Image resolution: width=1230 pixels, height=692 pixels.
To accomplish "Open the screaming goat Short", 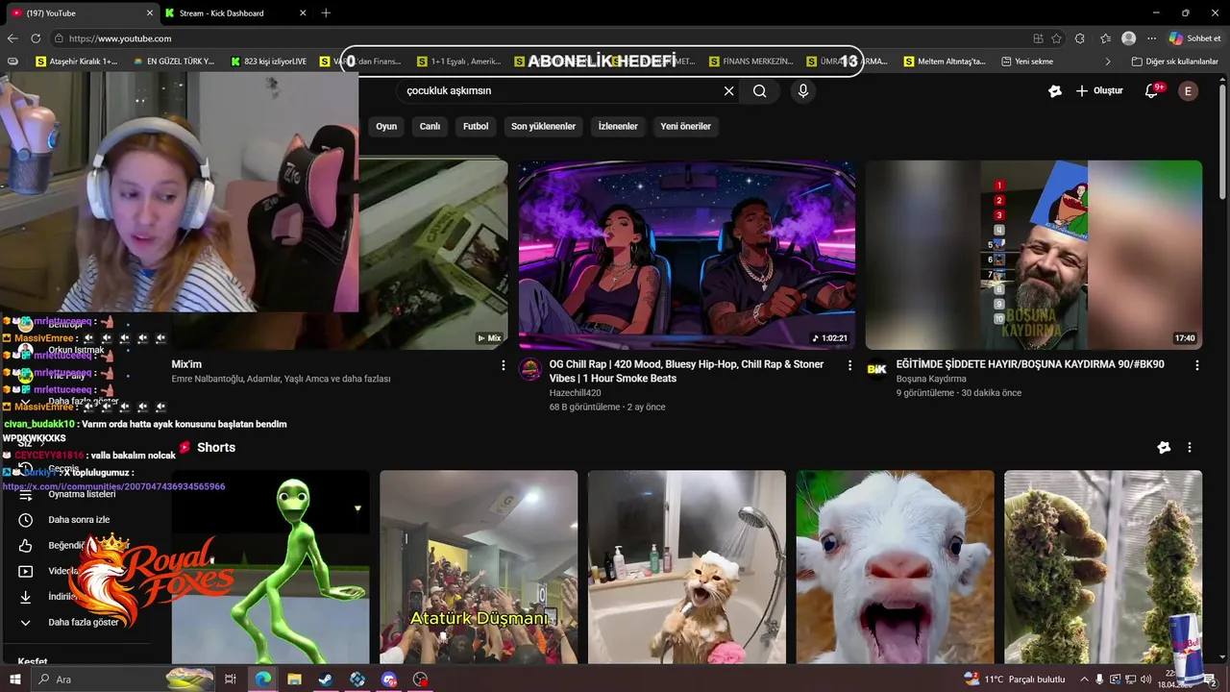I will (x=895, y=567).
